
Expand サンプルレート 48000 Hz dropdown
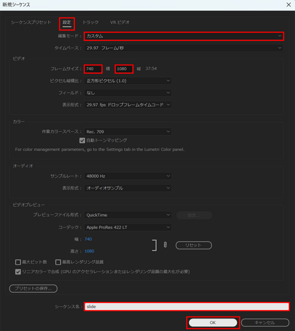pos(128,176)
